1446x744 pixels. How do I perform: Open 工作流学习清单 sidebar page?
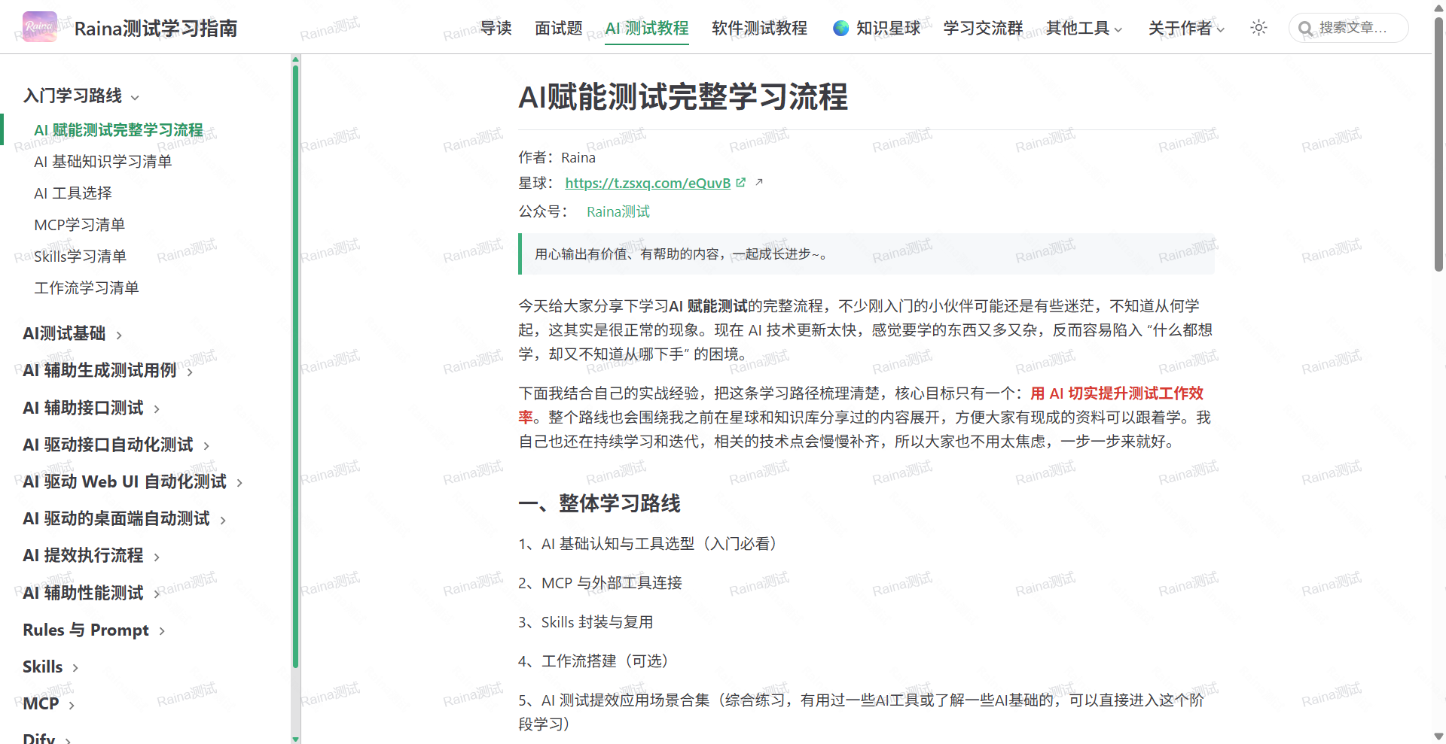[87, 288]
